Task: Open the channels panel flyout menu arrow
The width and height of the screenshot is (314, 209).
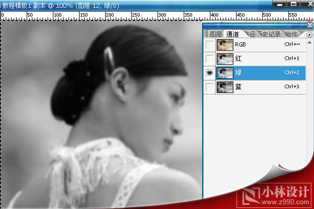Action: [309, 34]
